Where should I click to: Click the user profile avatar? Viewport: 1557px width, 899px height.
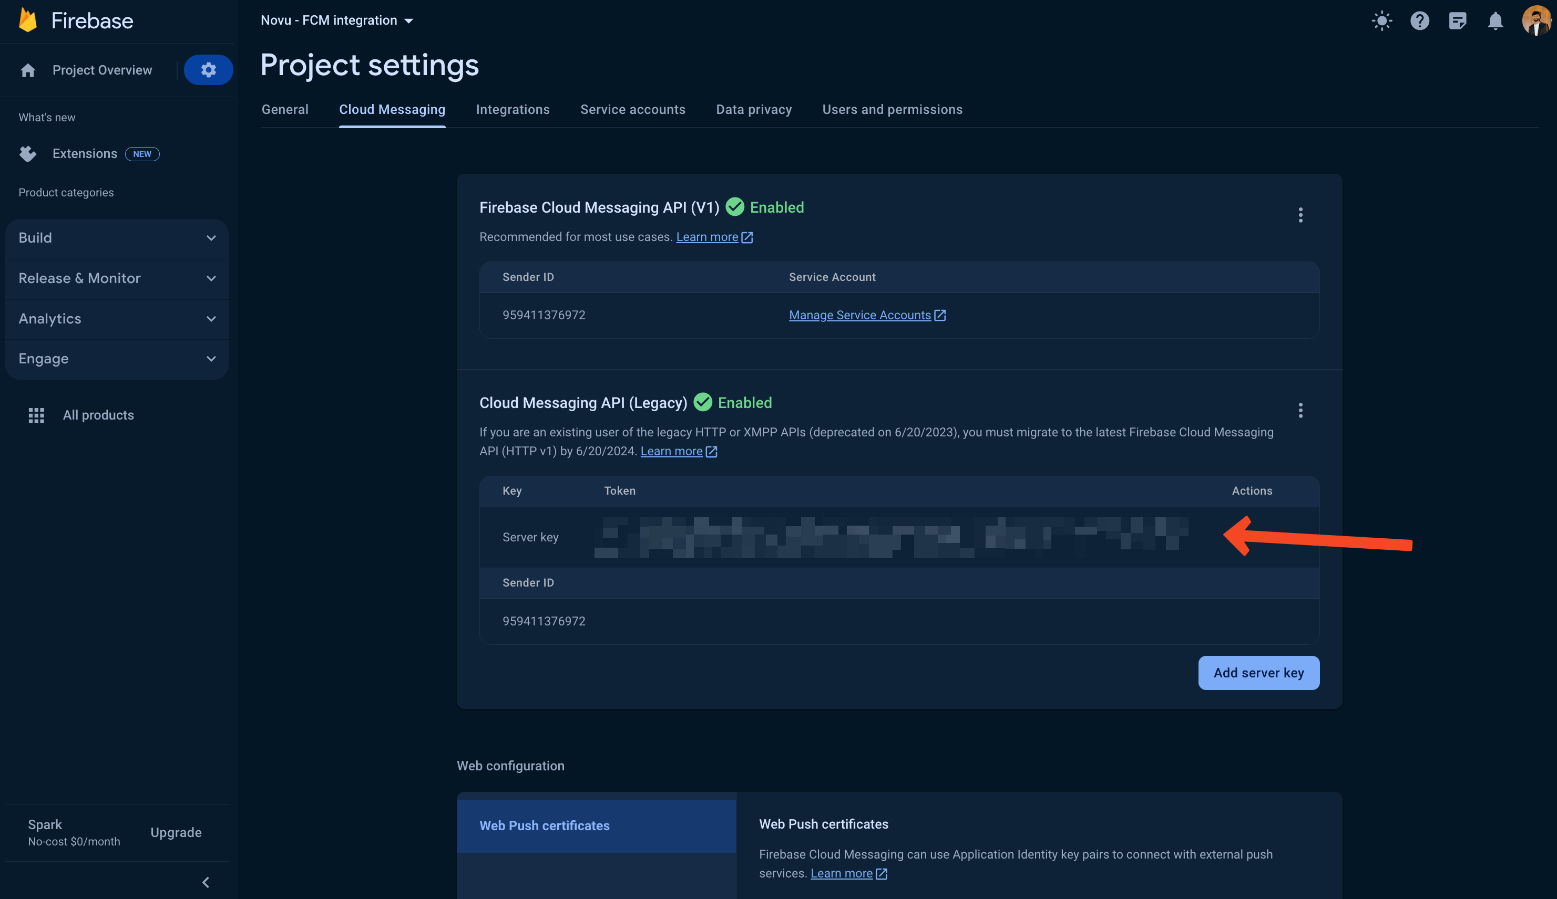1536,21
